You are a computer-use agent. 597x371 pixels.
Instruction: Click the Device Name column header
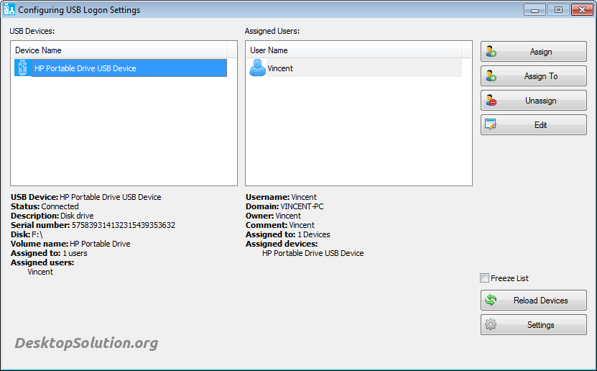(x=120, y=50)
